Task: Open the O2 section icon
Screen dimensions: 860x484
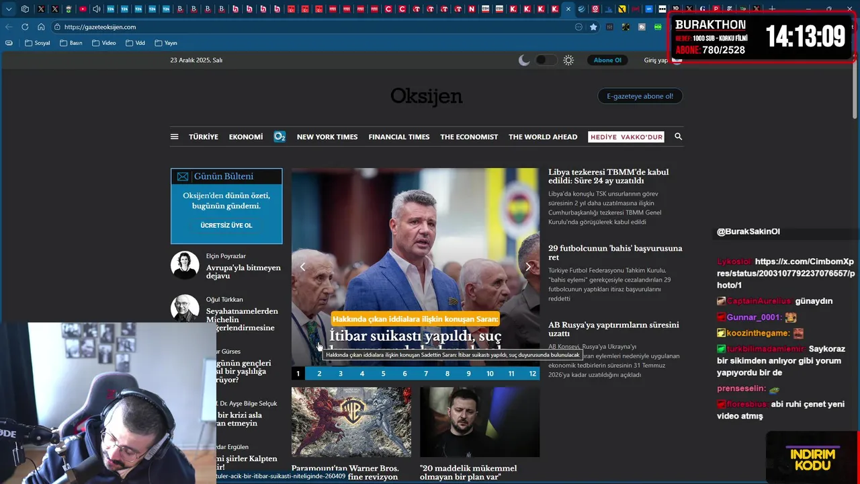Action: click(x=279, y=136)
